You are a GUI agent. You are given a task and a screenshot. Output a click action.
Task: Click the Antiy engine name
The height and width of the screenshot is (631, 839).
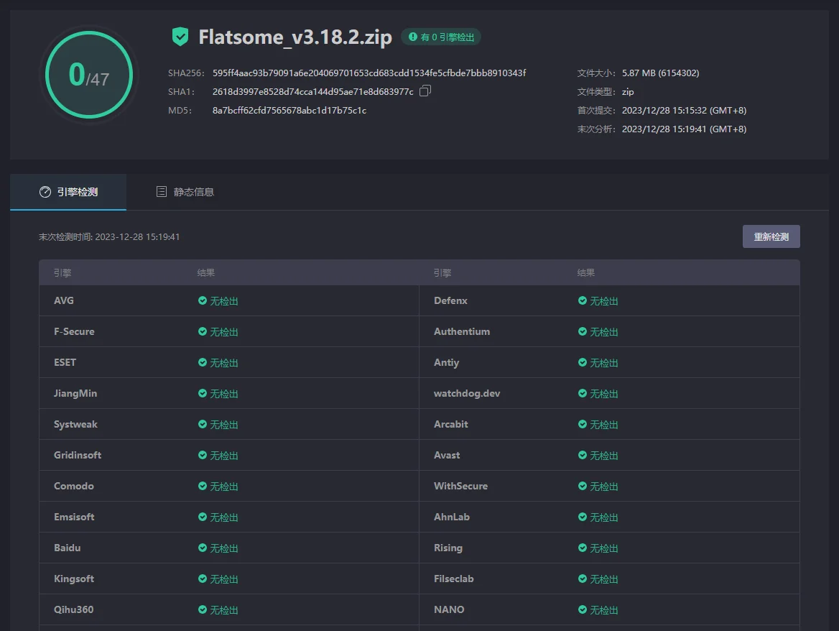click(446, 362)
